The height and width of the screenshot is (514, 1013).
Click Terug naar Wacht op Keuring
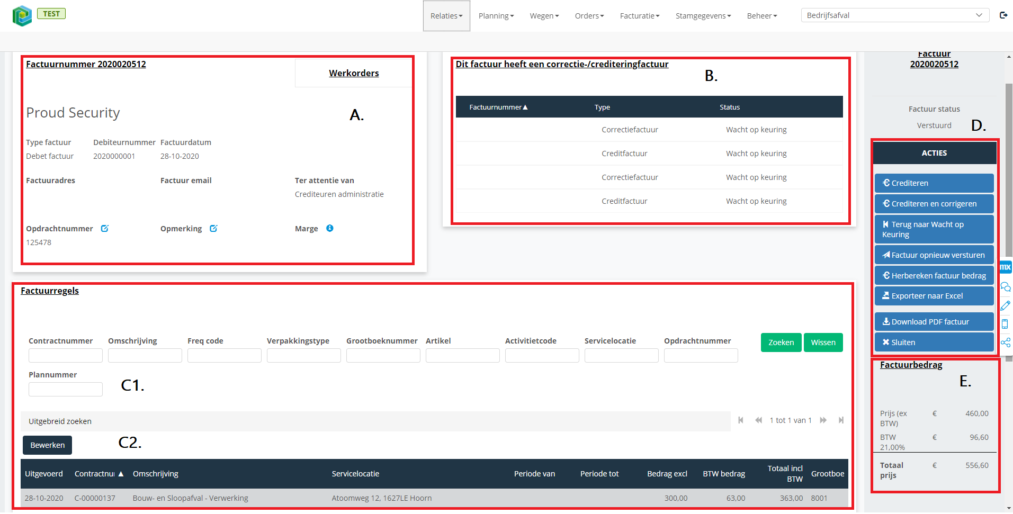934,229
